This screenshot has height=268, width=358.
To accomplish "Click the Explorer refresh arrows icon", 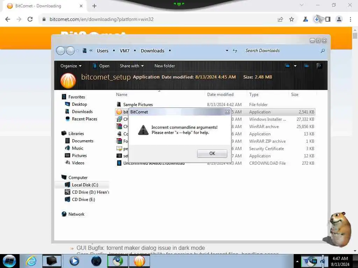I will coord(235,51).
